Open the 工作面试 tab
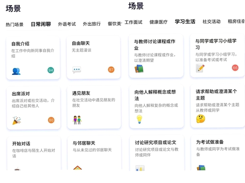The image size is (245, 183). tap(134, 22)
